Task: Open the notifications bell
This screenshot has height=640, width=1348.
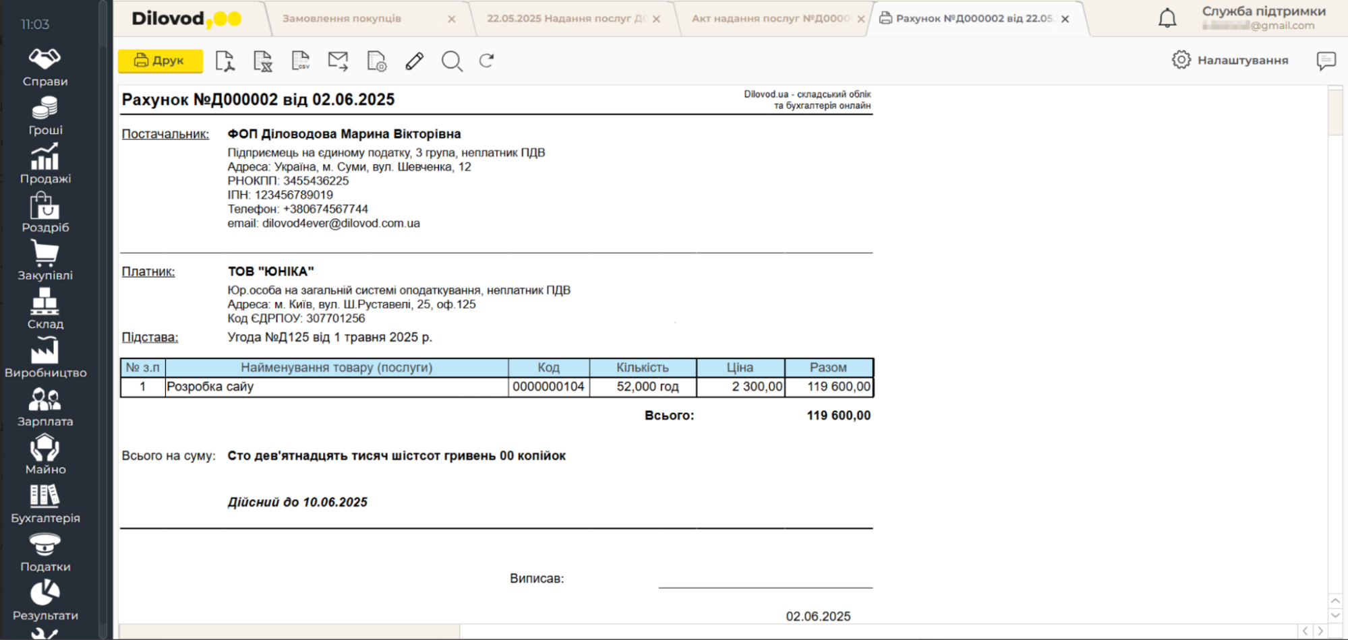Action: pyautogui.click(x=1167, y=19)
